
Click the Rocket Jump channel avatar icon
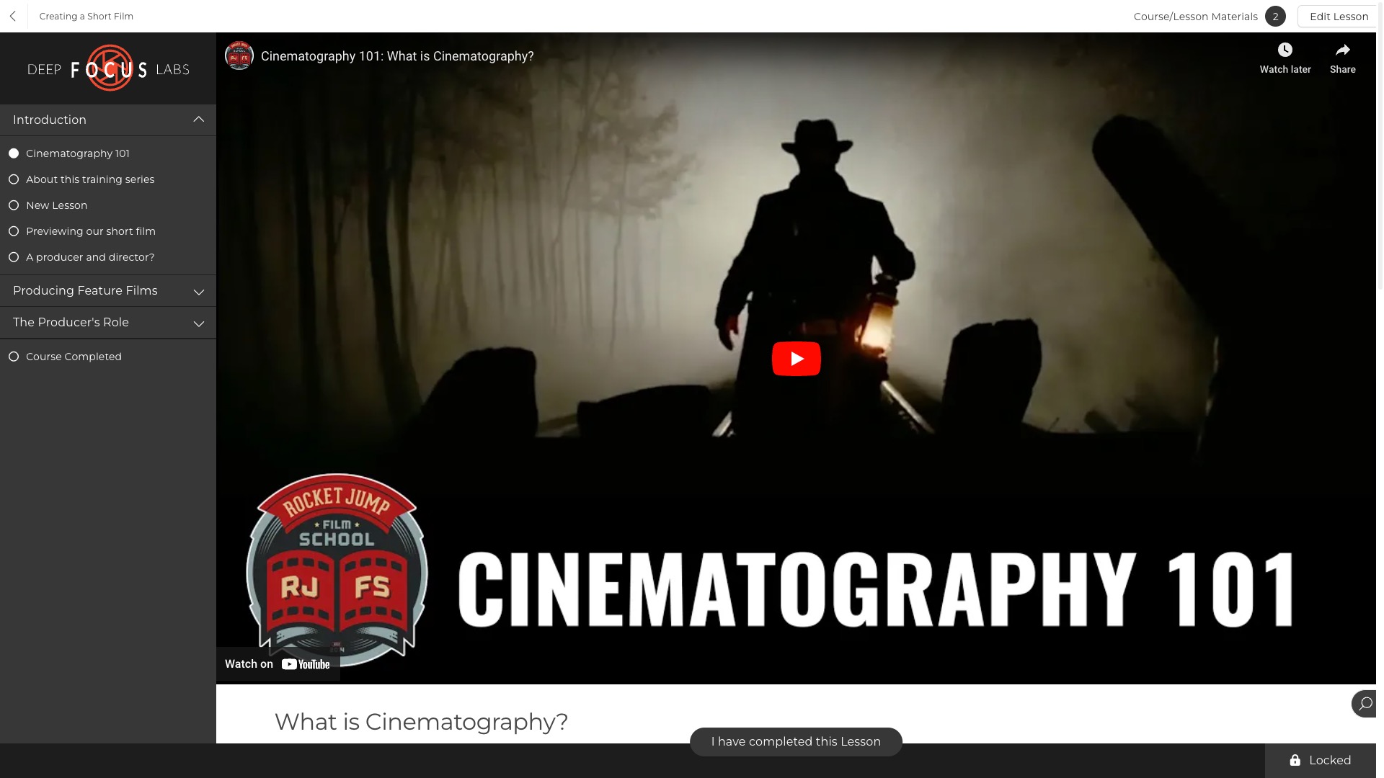239,55
